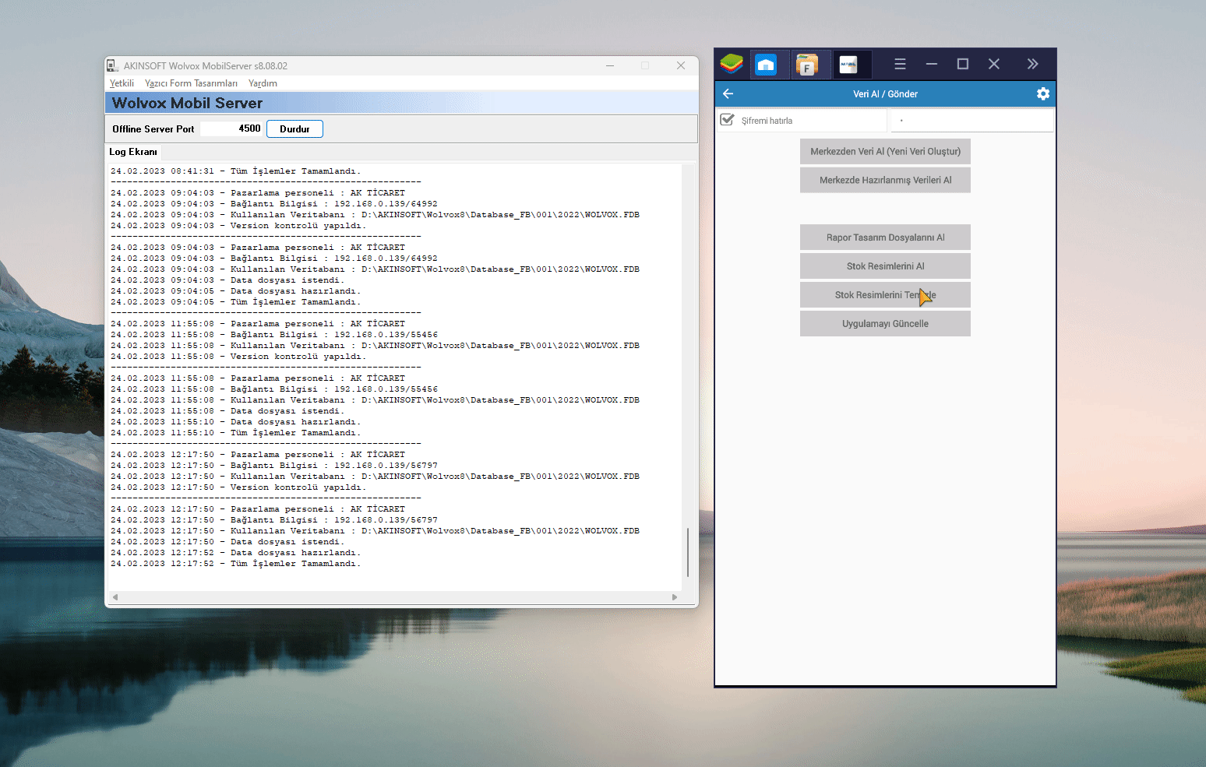
Task: Click the password input field beside Şifremi hatırla
Action: 972,120
